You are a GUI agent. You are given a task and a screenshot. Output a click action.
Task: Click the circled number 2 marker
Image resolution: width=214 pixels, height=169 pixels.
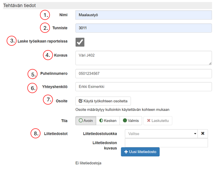45,28
